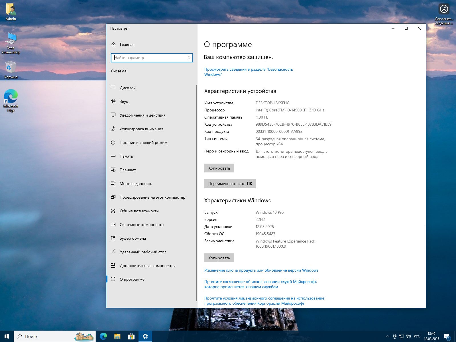Open the software license terms link
The height and width of the screenshot is (342, 456).
[x=264, y=301]
